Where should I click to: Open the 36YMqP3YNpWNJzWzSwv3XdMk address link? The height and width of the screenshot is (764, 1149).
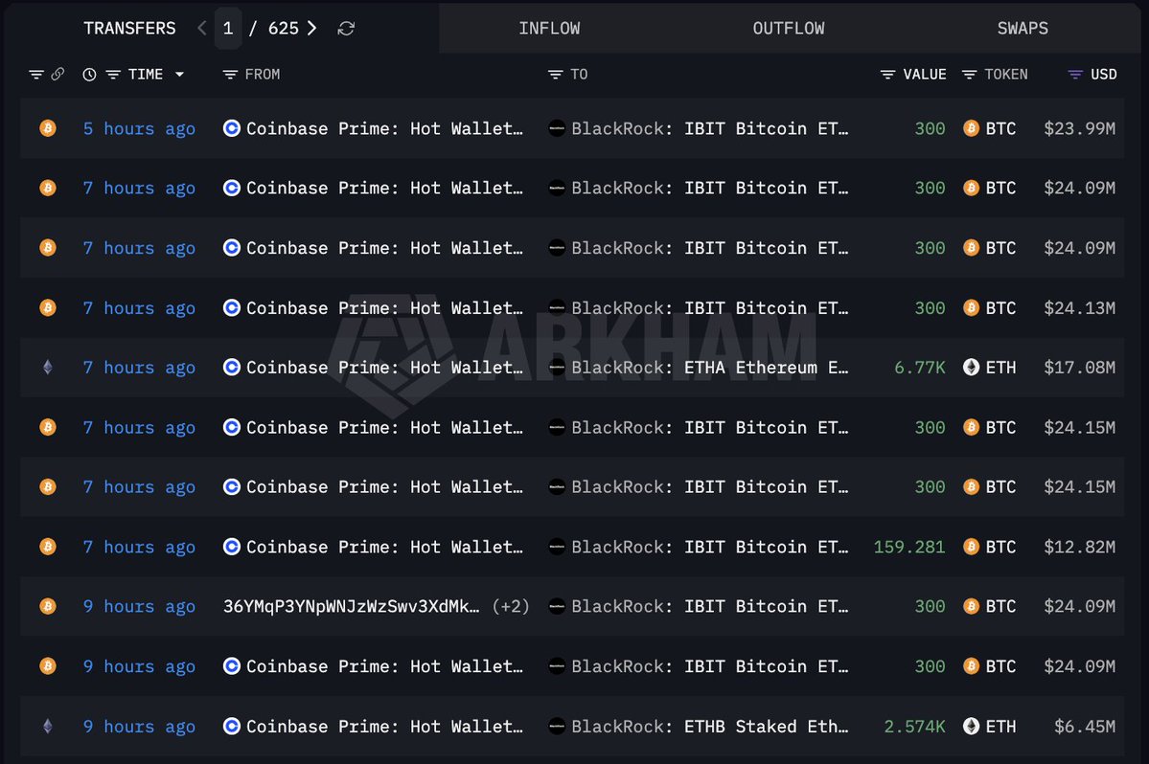pos(351,607)
